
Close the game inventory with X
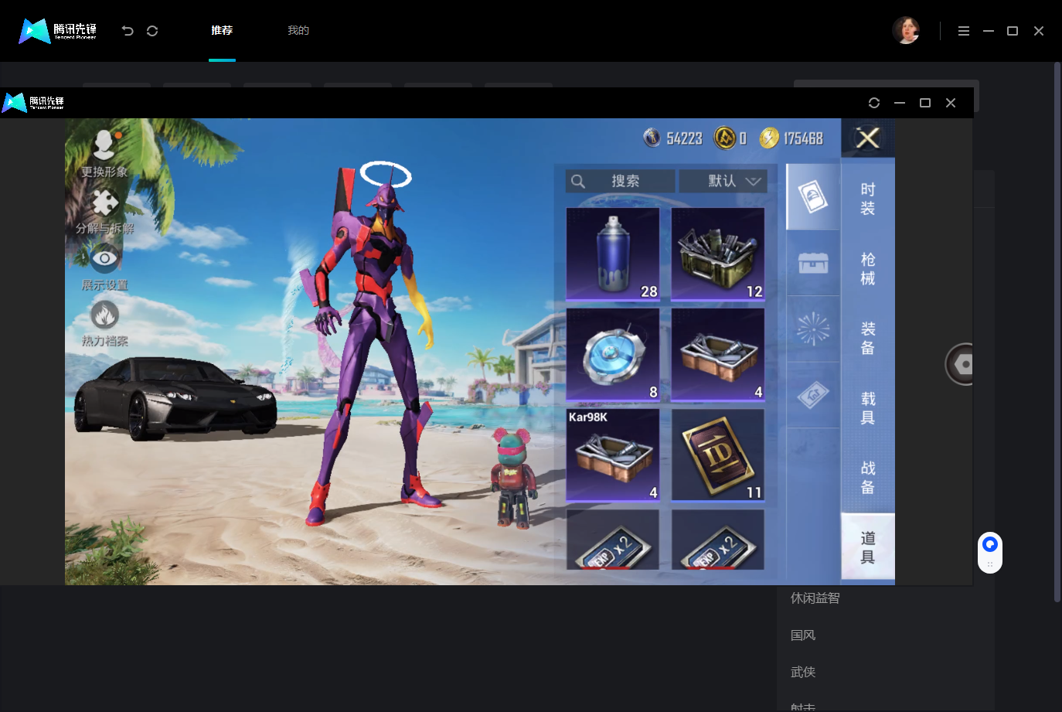[868, 138]
